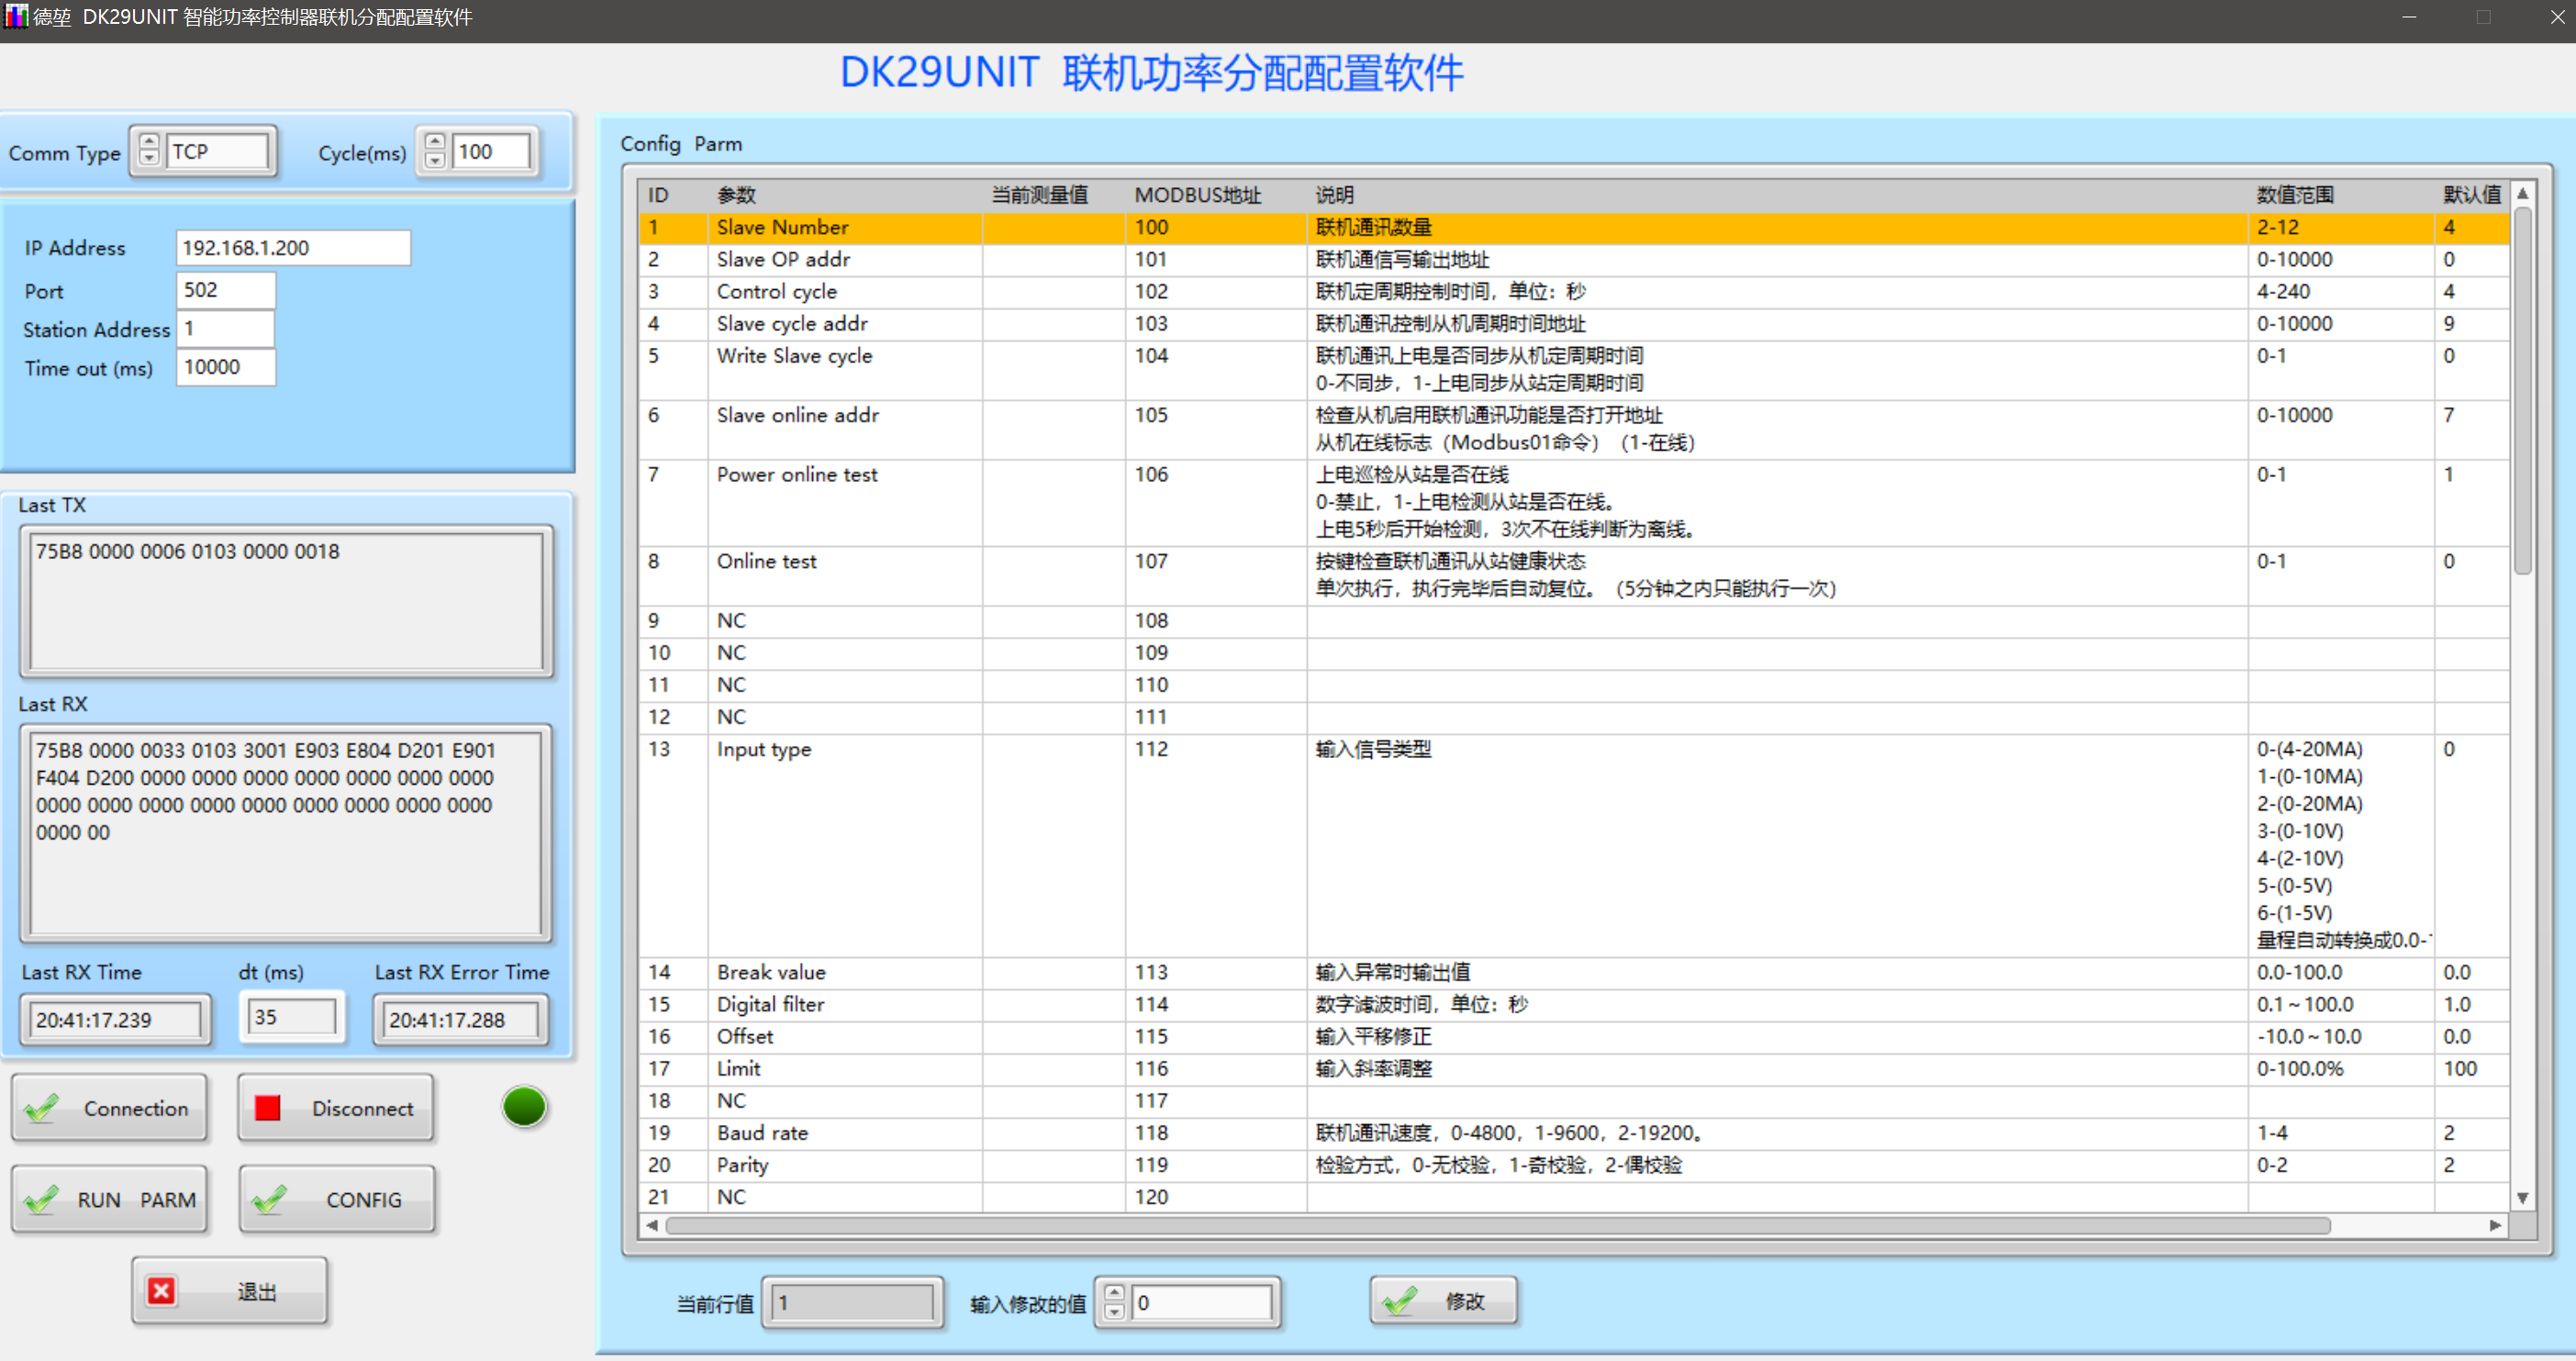Increase the 输入修改的值 stepper
The image size is (2576, 1361).
1114,1293
